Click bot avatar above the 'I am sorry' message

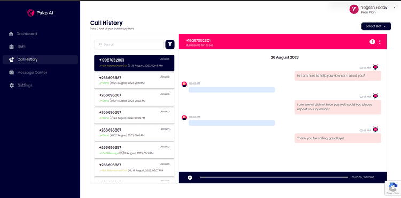pyautogui.click(x=375, y=96)
